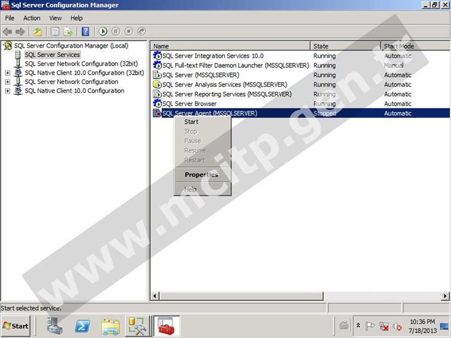
Task: Click the stopped SQL Server Agent icon
Action: [x=157, y=113]
